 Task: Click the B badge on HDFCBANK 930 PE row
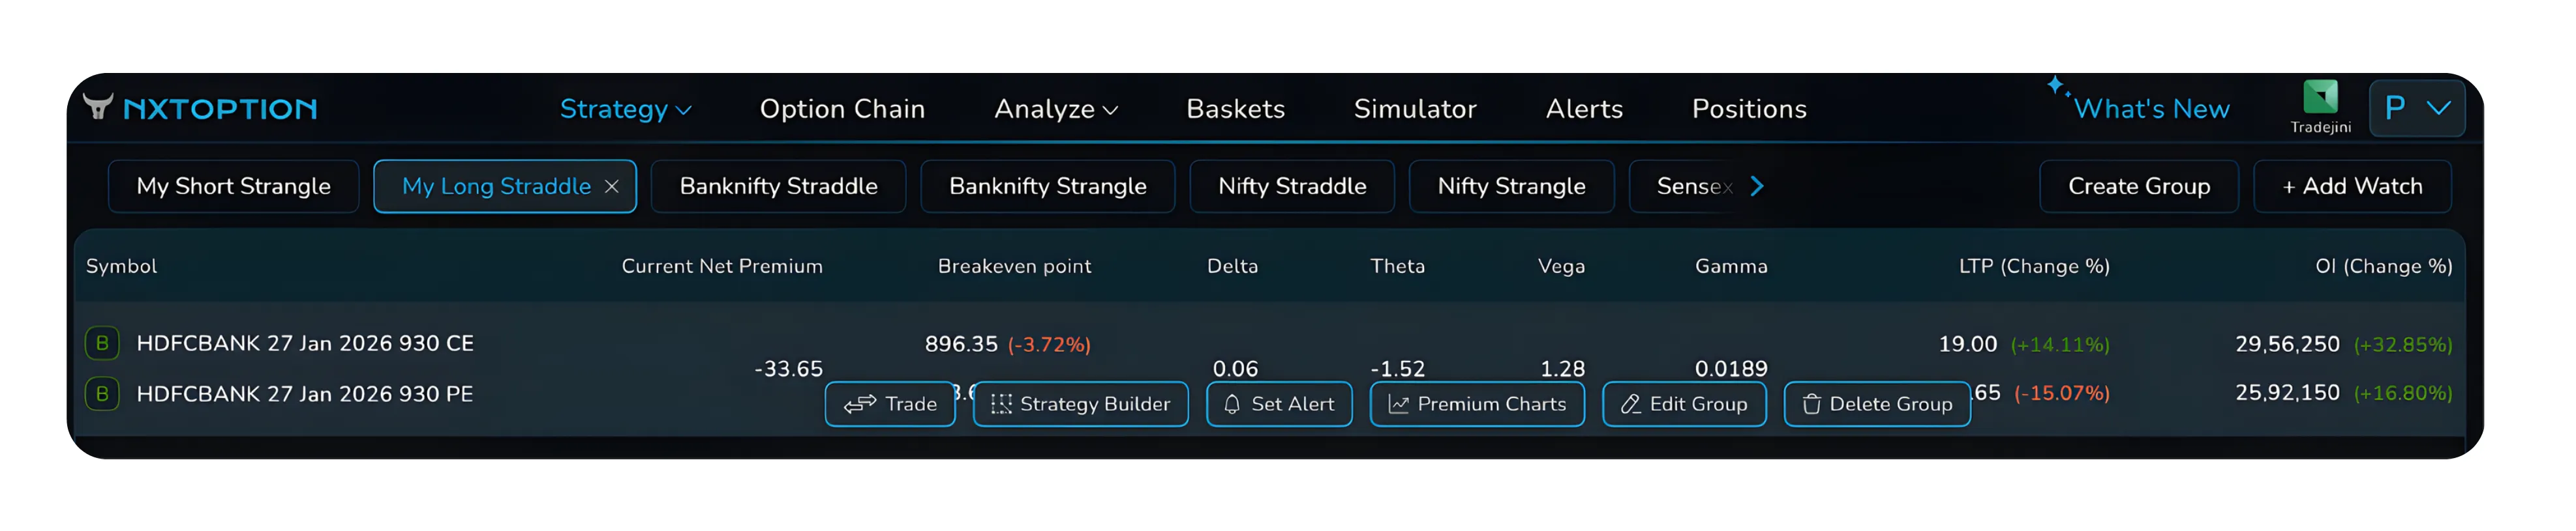point(103,394)
